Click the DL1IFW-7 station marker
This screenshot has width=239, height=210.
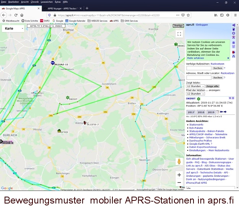point(85,123)
